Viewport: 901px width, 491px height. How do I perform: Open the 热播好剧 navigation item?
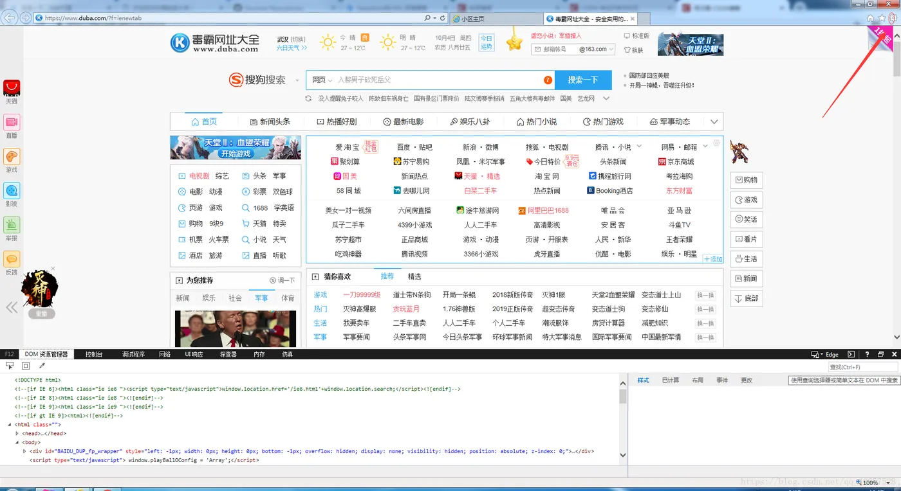336,121
